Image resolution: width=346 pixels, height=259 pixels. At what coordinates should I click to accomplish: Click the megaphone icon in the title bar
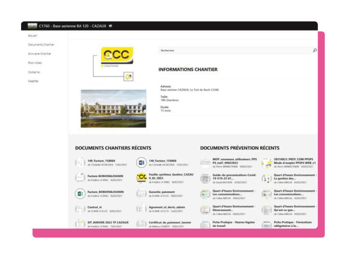coord(110,25)
